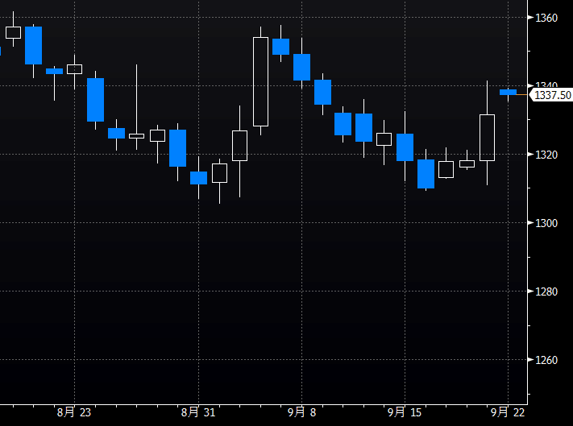Select the 8月 23 date label

pyautogui.click(x=74, y=412)
